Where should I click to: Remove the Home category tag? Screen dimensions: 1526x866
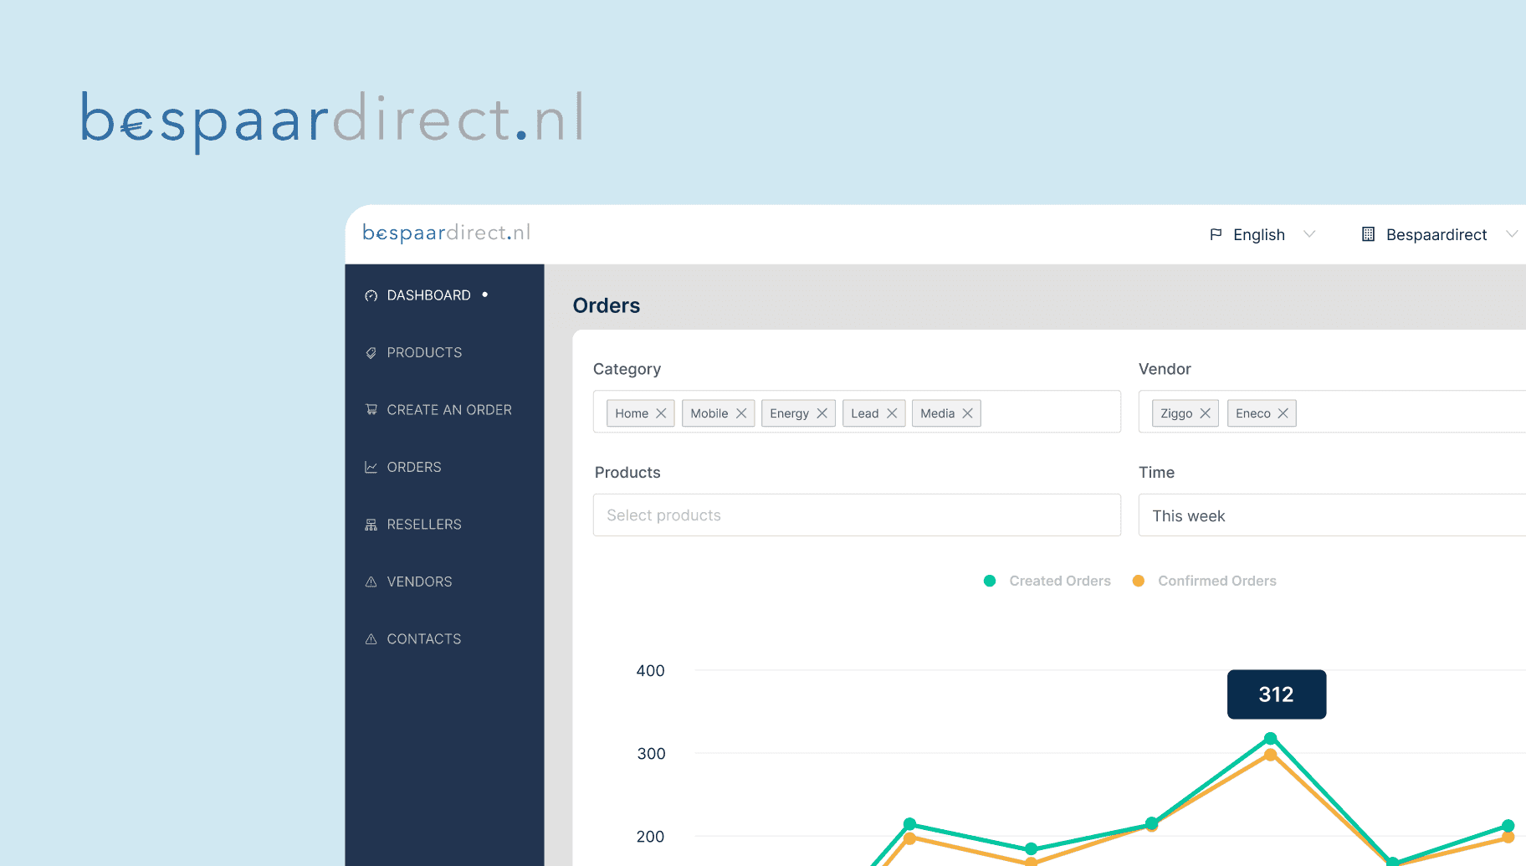click(x=661, y=413)
